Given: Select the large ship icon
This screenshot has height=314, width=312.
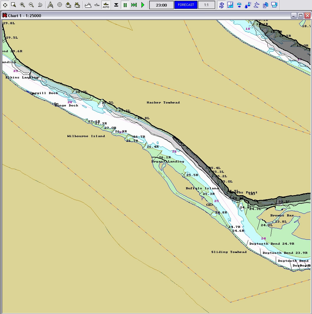Looking at the screenshot, I should tap(88, 5).
